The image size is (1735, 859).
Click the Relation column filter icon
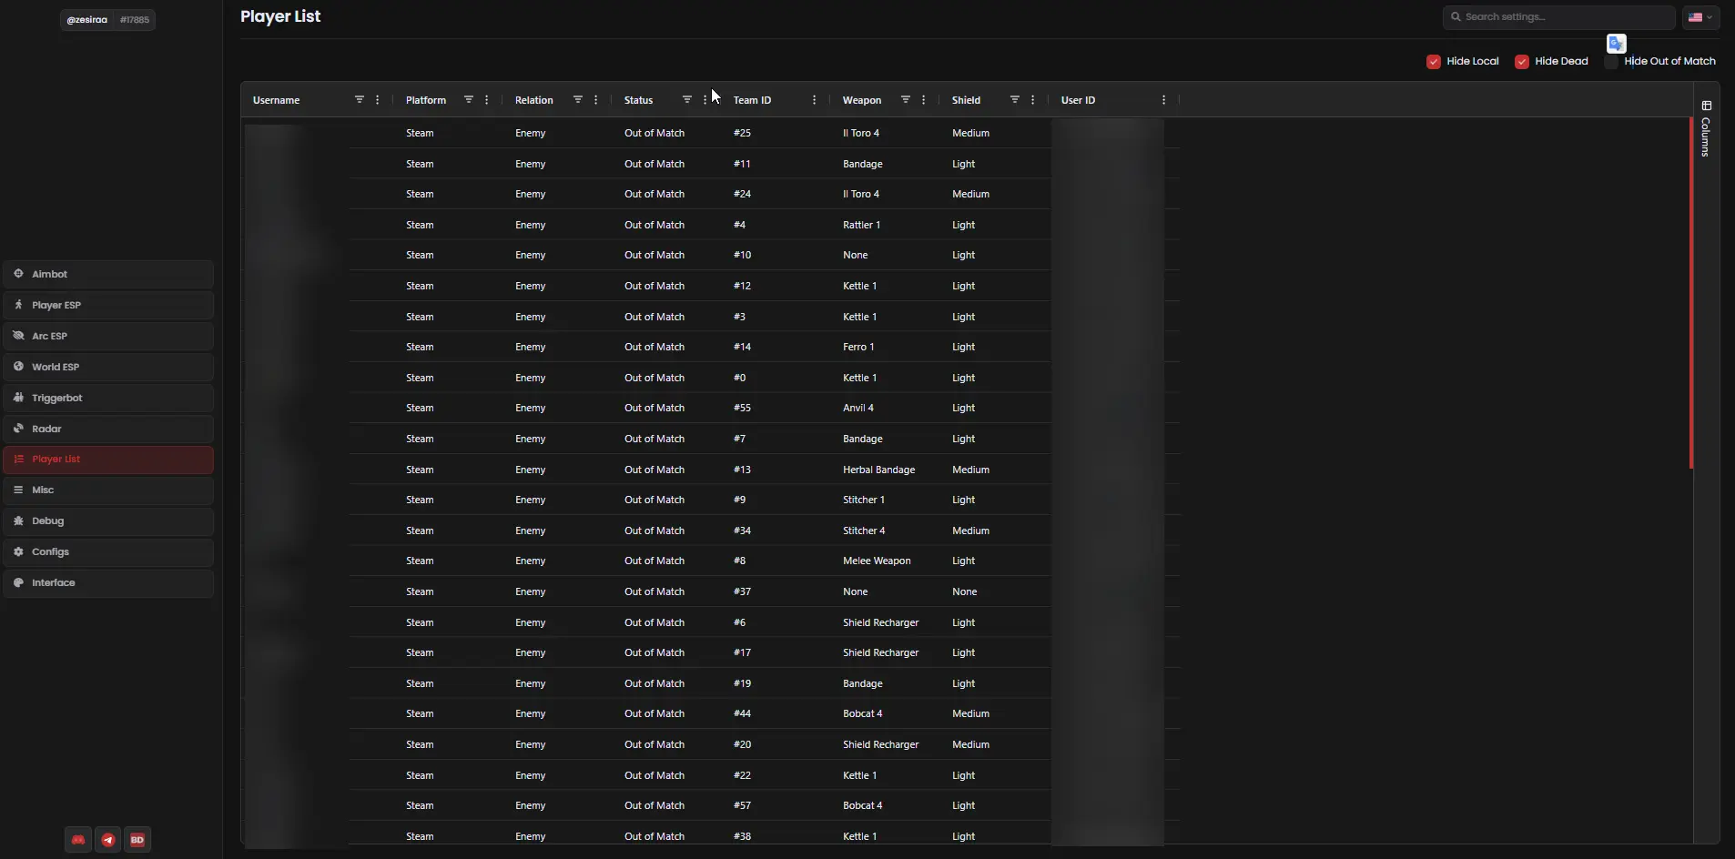[577, 100]
